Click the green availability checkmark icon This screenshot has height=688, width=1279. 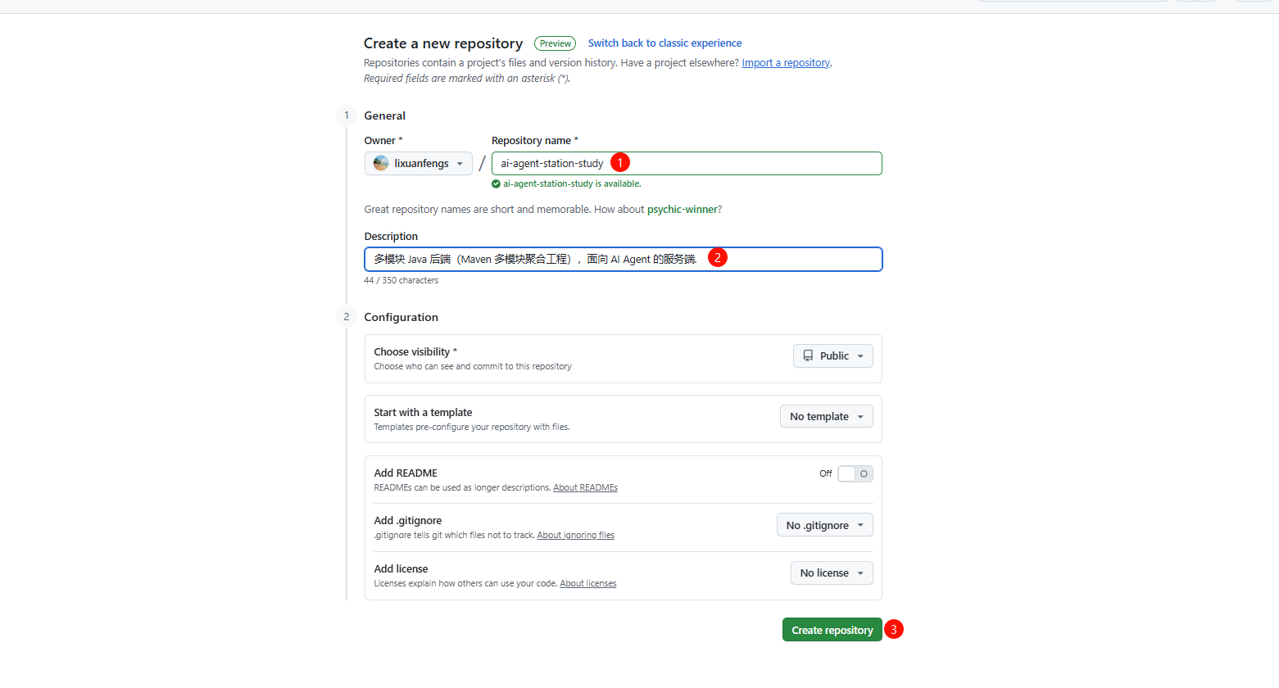496,184
